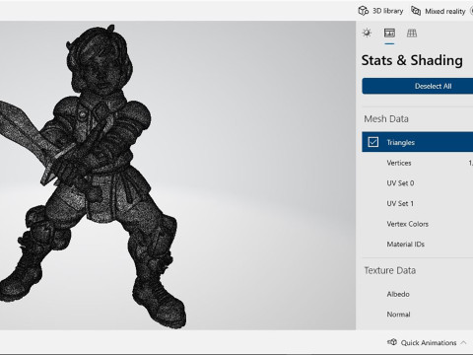Select the Triangles mesh data row
The image size is (473, 355).
pyautogui.click(x=418, y=142)
